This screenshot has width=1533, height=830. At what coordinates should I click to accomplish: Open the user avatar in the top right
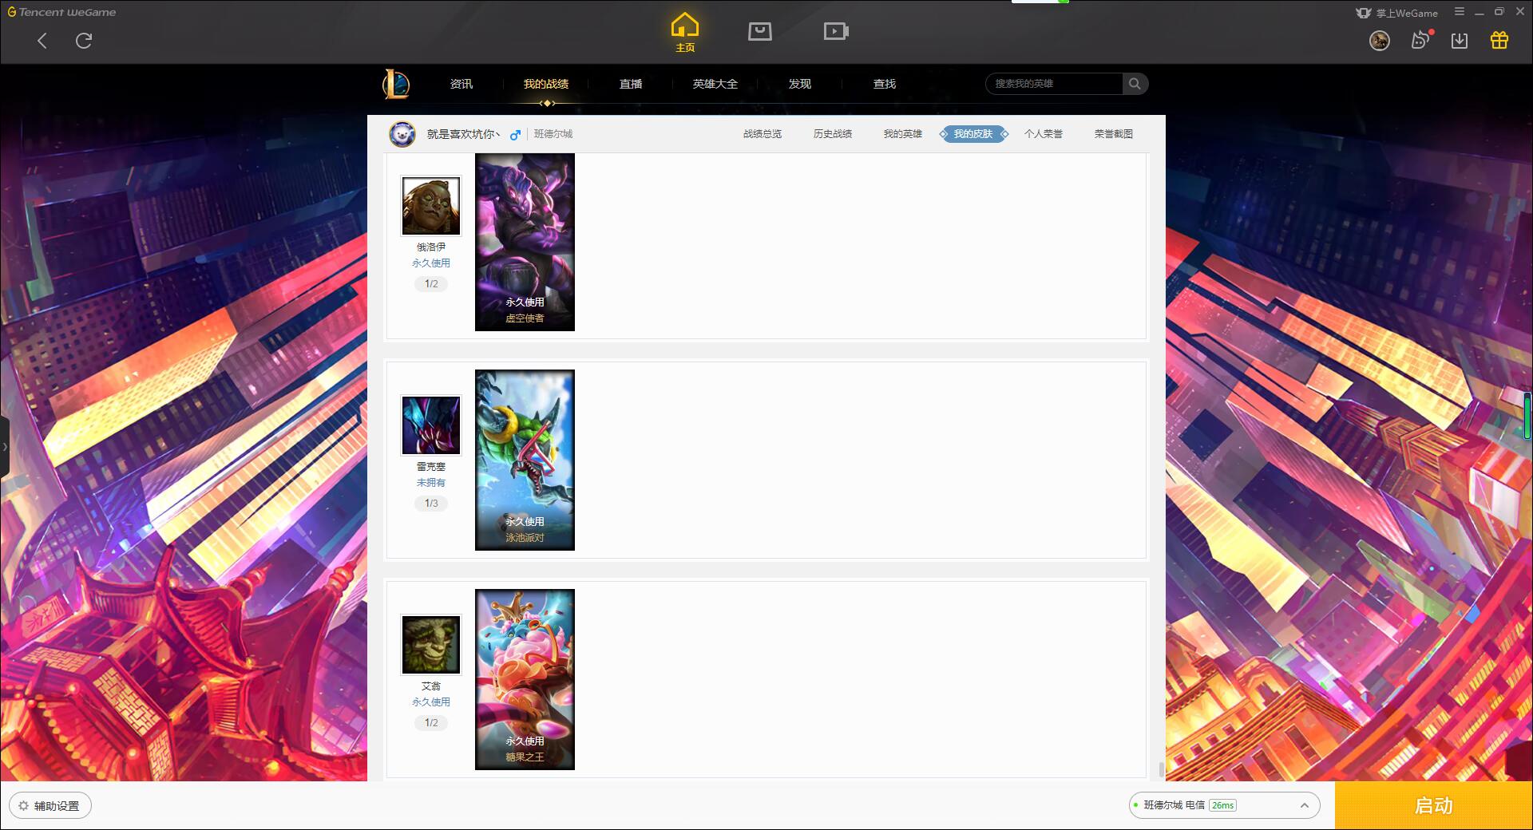coord(1379,41)
